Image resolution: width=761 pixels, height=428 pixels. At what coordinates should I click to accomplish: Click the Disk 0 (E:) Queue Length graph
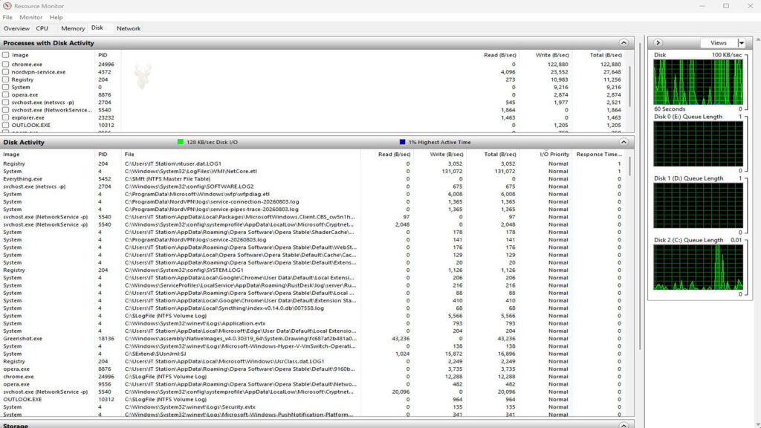click(698, 143)
